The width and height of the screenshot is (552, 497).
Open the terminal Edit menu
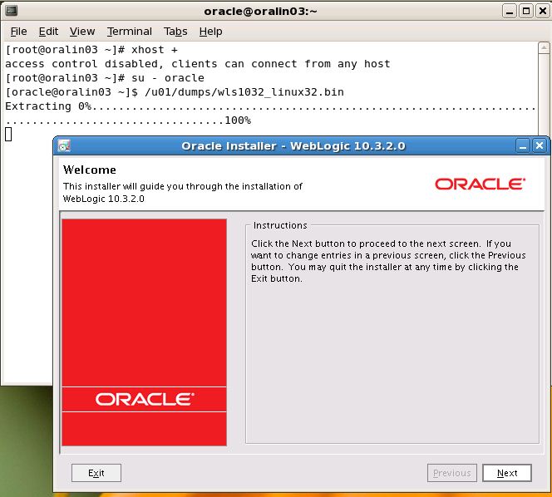[x=48, y=32]
